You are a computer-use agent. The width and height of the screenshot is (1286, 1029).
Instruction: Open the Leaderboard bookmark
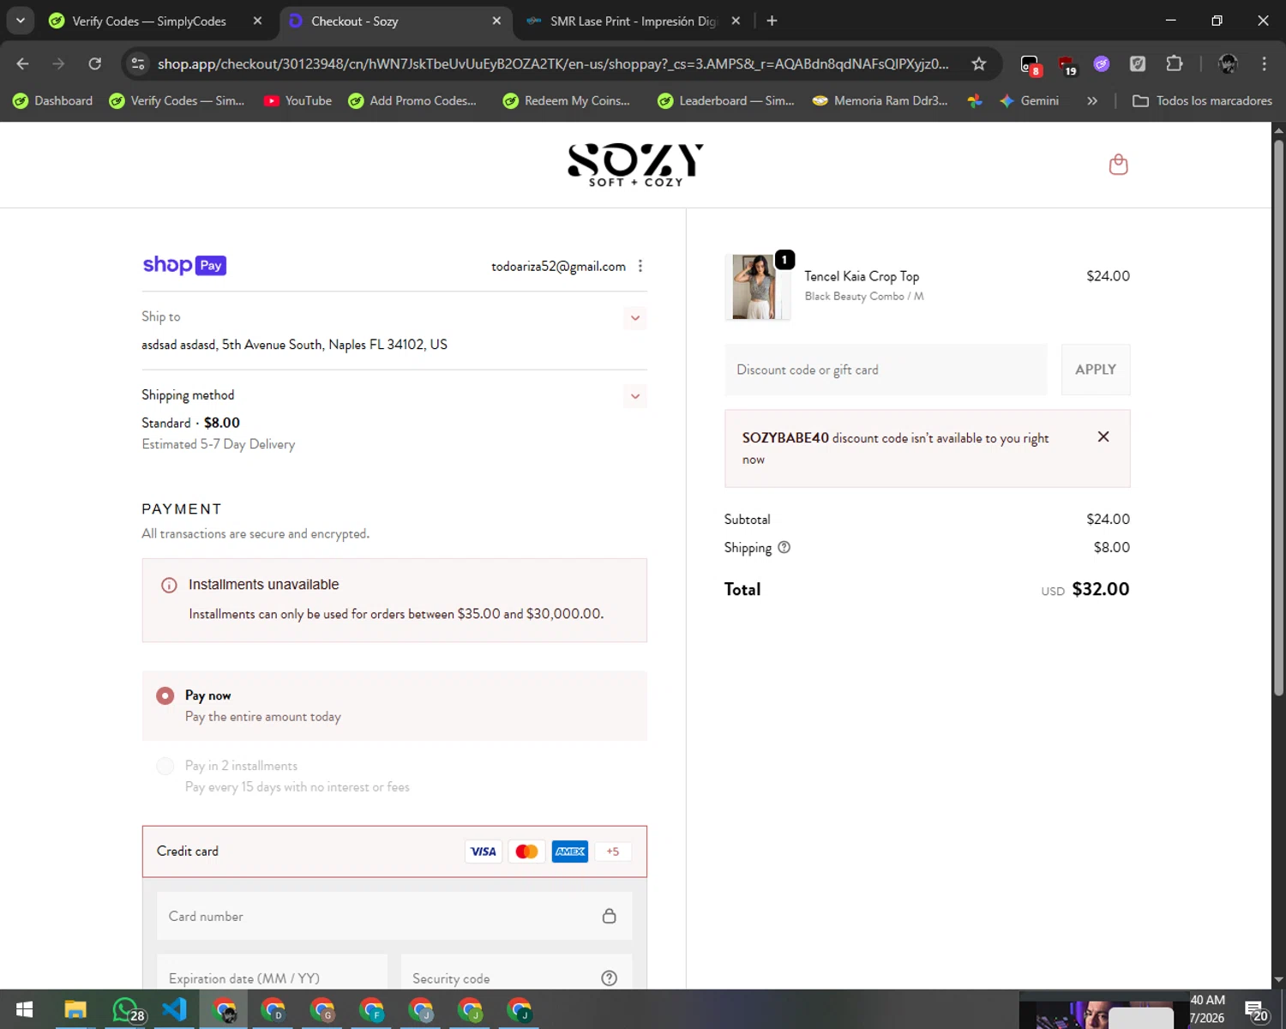pyautogui.click(x=726, y=100)
